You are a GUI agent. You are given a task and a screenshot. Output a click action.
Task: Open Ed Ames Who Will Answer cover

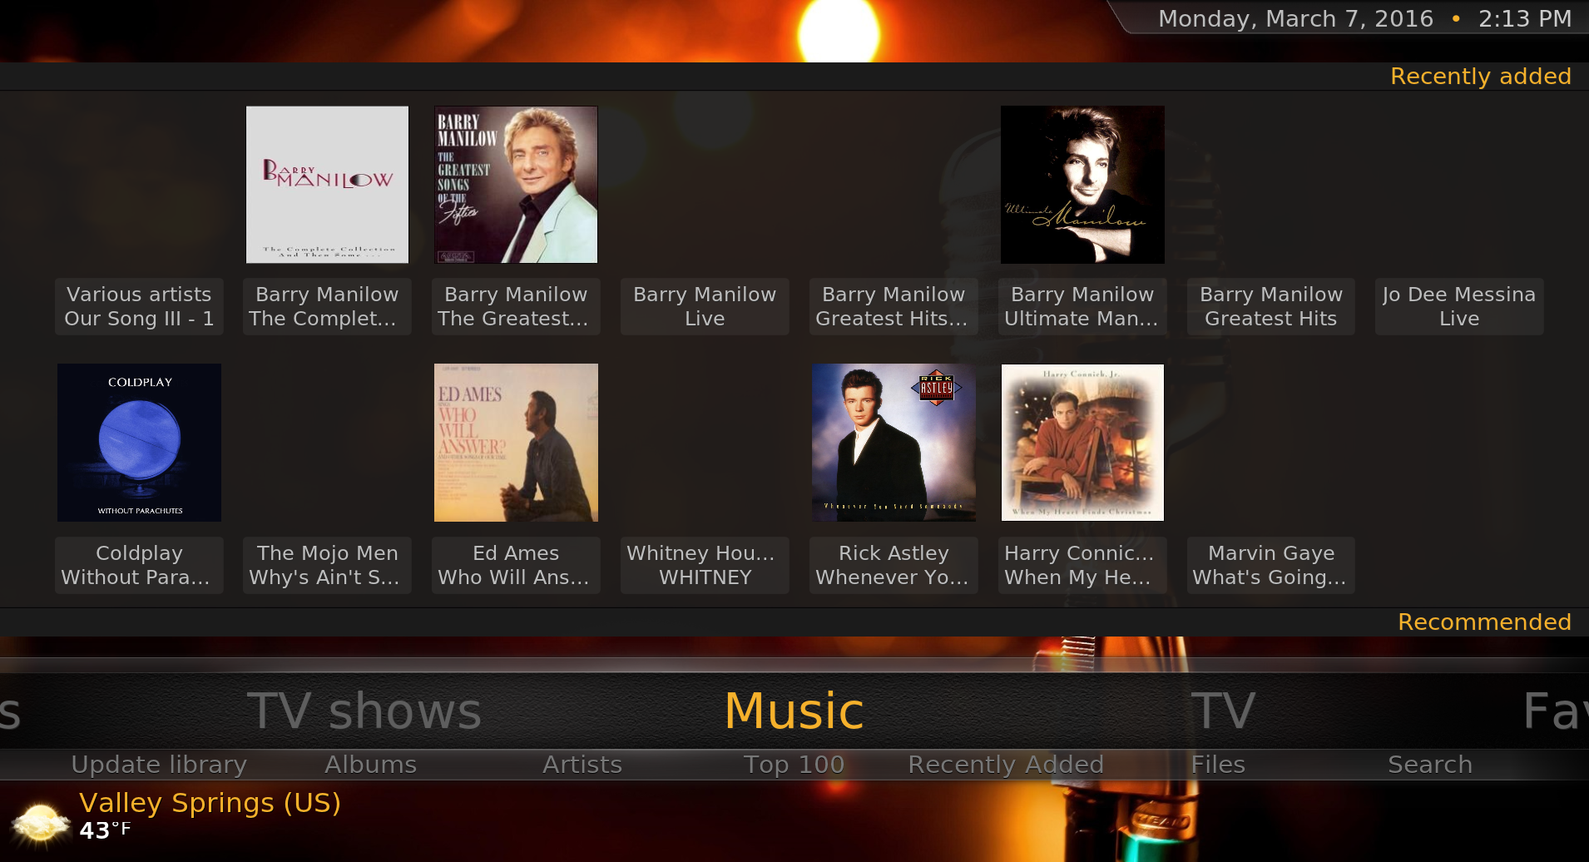(516, 443)
